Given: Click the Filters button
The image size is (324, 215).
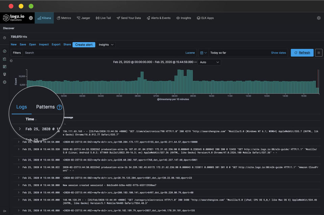Looking at the screenshot, I should 17,53.
